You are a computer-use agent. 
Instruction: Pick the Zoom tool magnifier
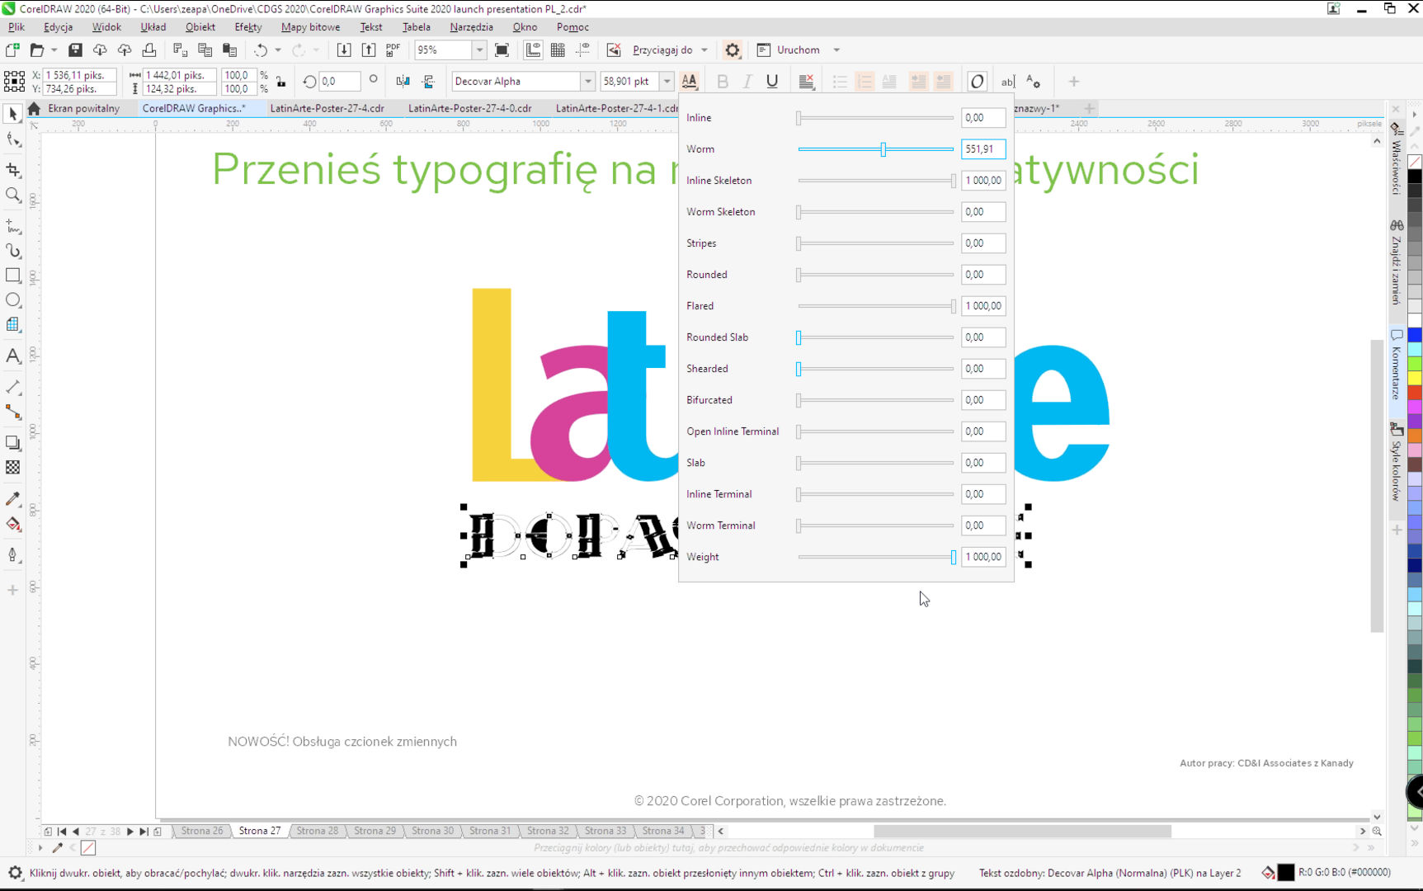point(13,196)
